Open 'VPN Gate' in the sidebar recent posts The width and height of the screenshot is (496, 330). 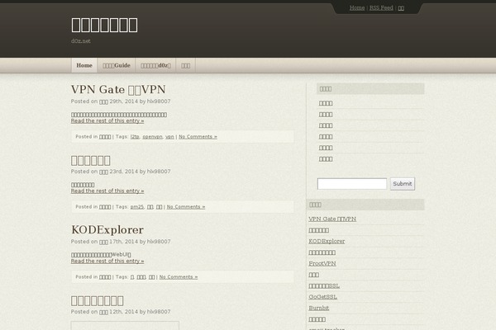332,219
